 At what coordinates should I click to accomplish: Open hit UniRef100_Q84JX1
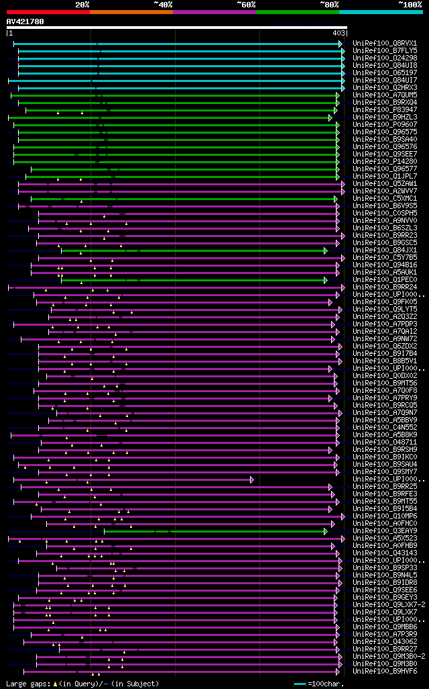click(385, 250)
